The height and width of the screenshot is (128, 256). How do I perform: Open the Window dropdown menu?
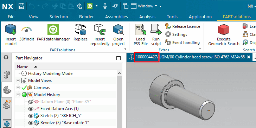(144, 6)
